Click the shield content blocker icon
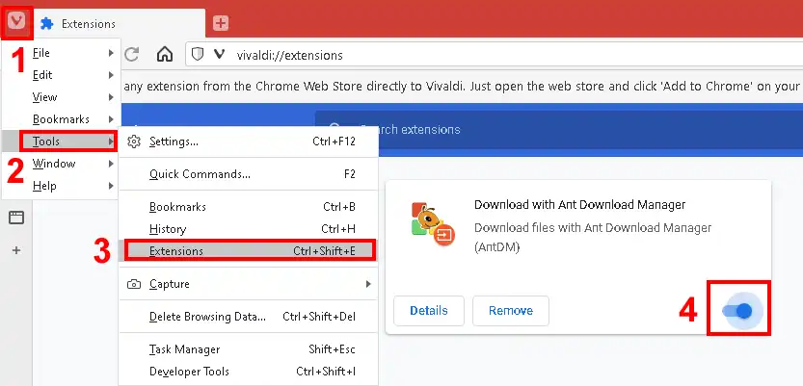This screenshot has width=803, height=386. tap(198, 55)
